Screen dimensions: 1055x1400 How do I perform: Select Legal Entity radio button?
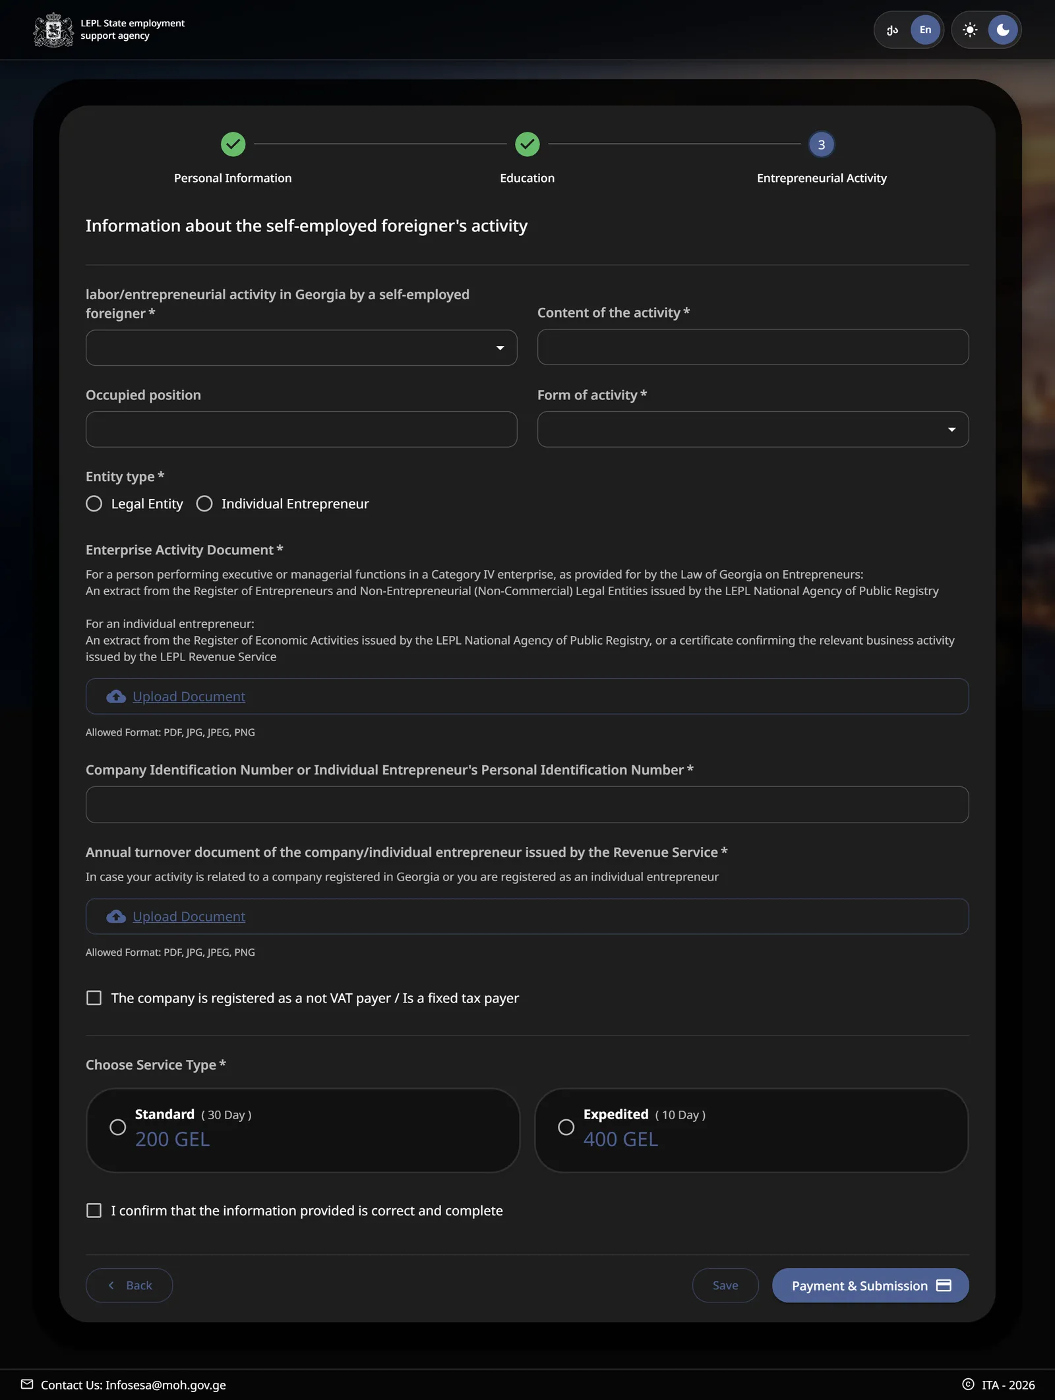tap(94, 504)
